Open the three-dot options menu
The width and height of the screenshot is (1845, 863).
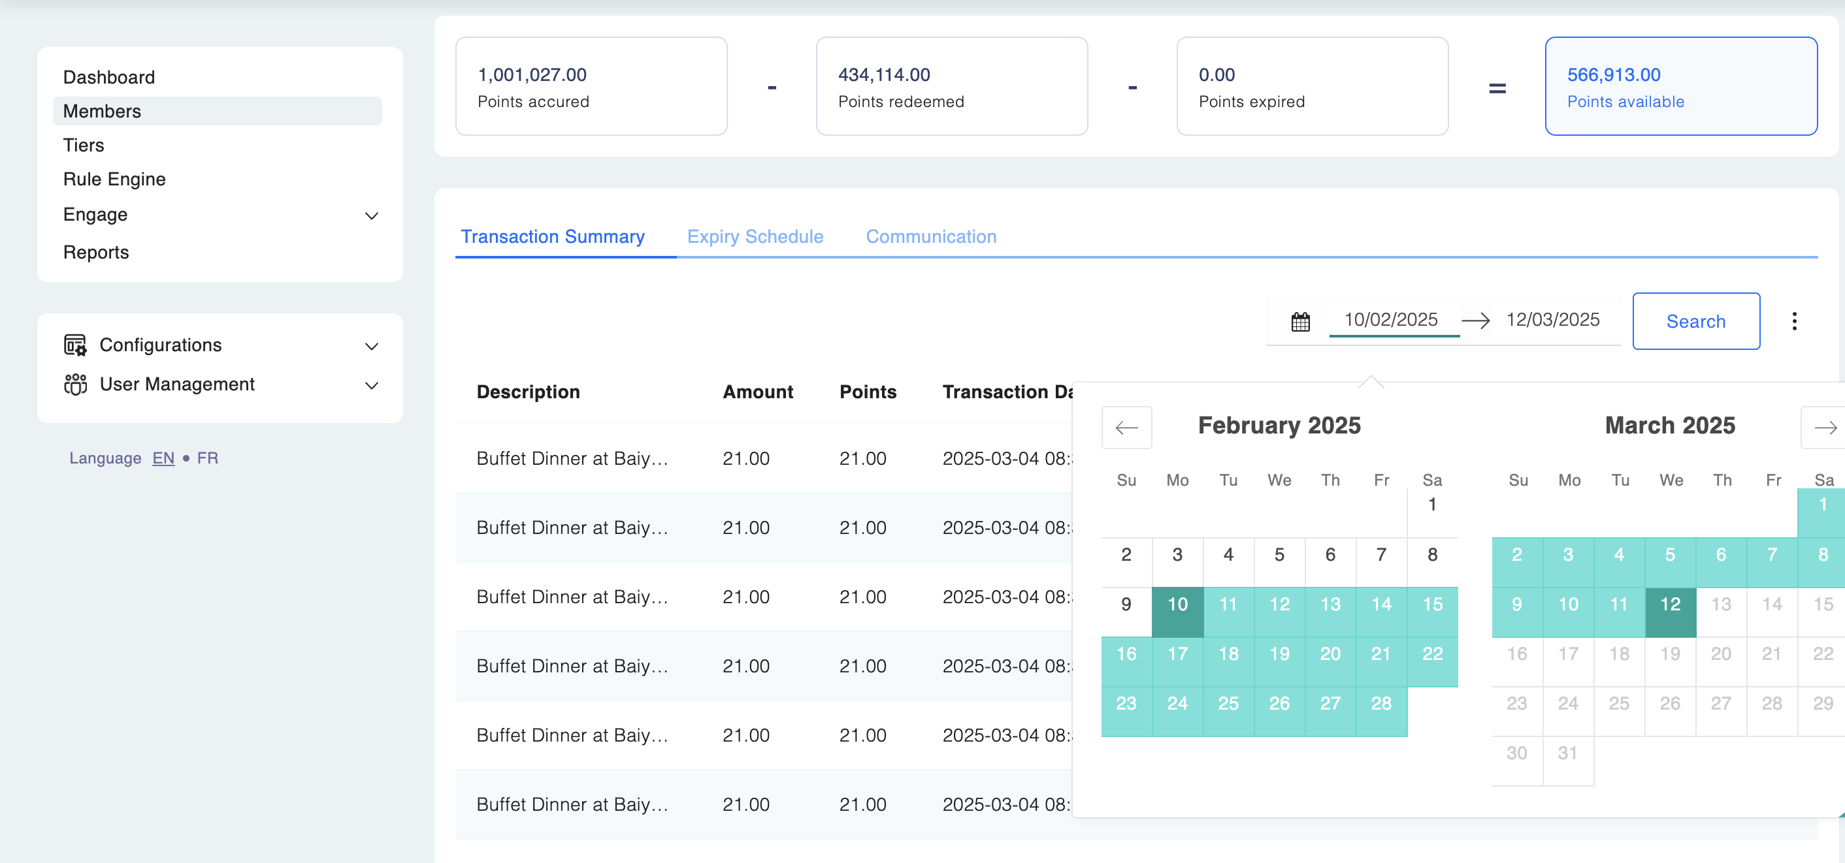1793,321
